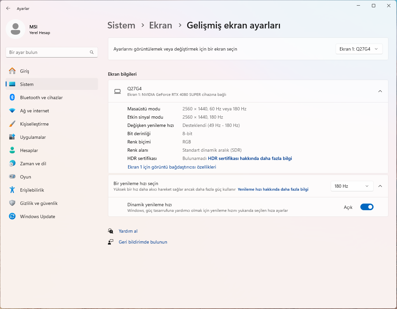Click the Desteklendi (49 Hz - 180 Hz) value
397x309 pixels.
tap(211, 125)
